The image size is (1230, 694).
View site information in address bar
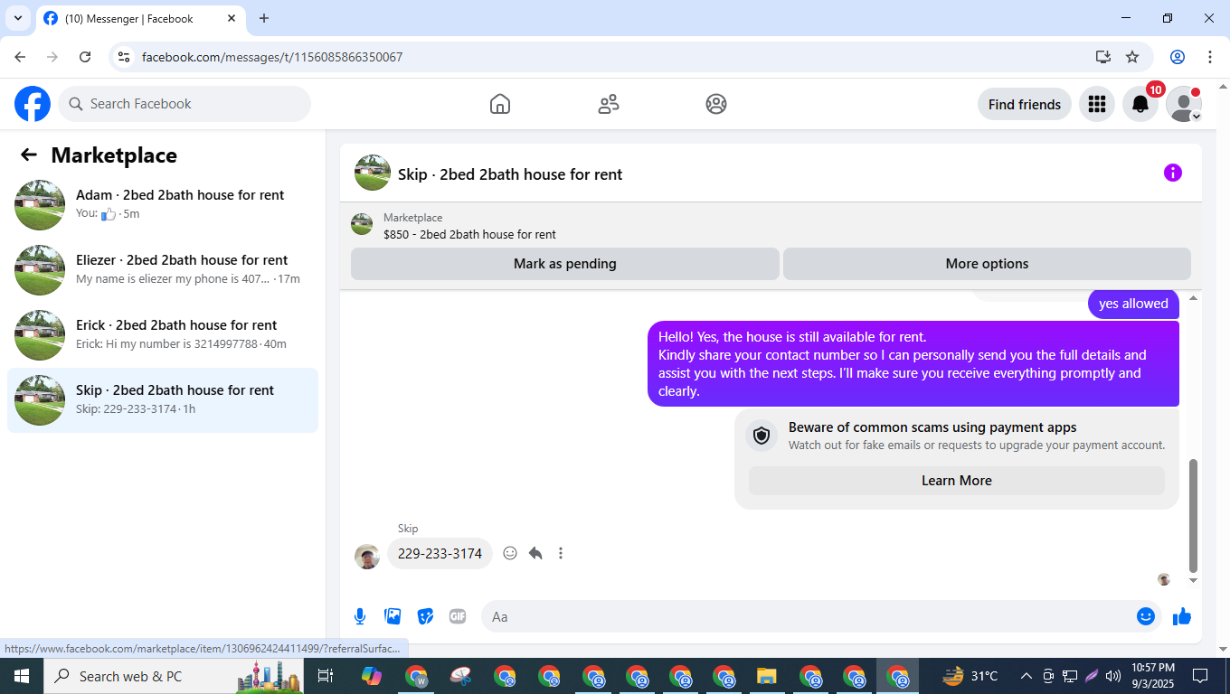click(x=124, y=57)
